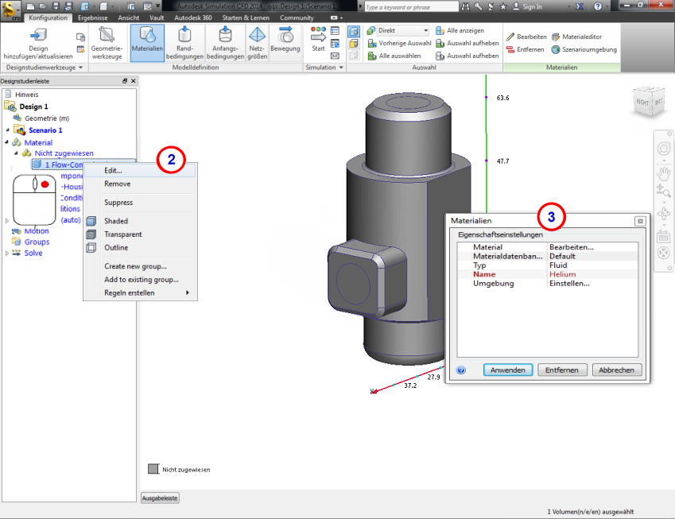Close the Designstudienleiste panel
This screenshot has width=675, height=519.
coord(134,81)
